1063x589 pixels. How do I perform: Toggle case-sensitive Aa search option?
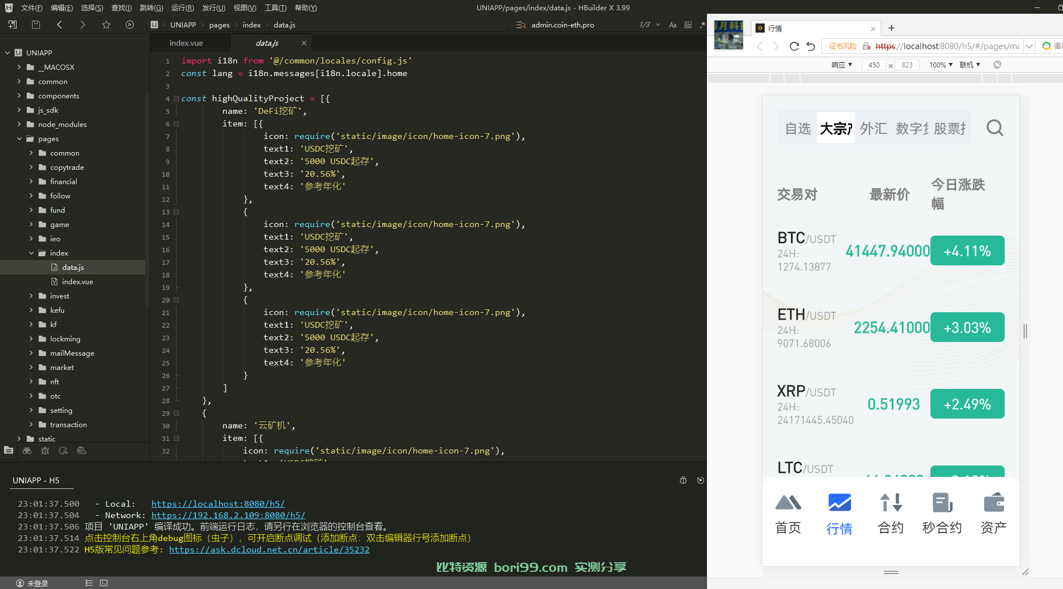click(x=673, y=25)
